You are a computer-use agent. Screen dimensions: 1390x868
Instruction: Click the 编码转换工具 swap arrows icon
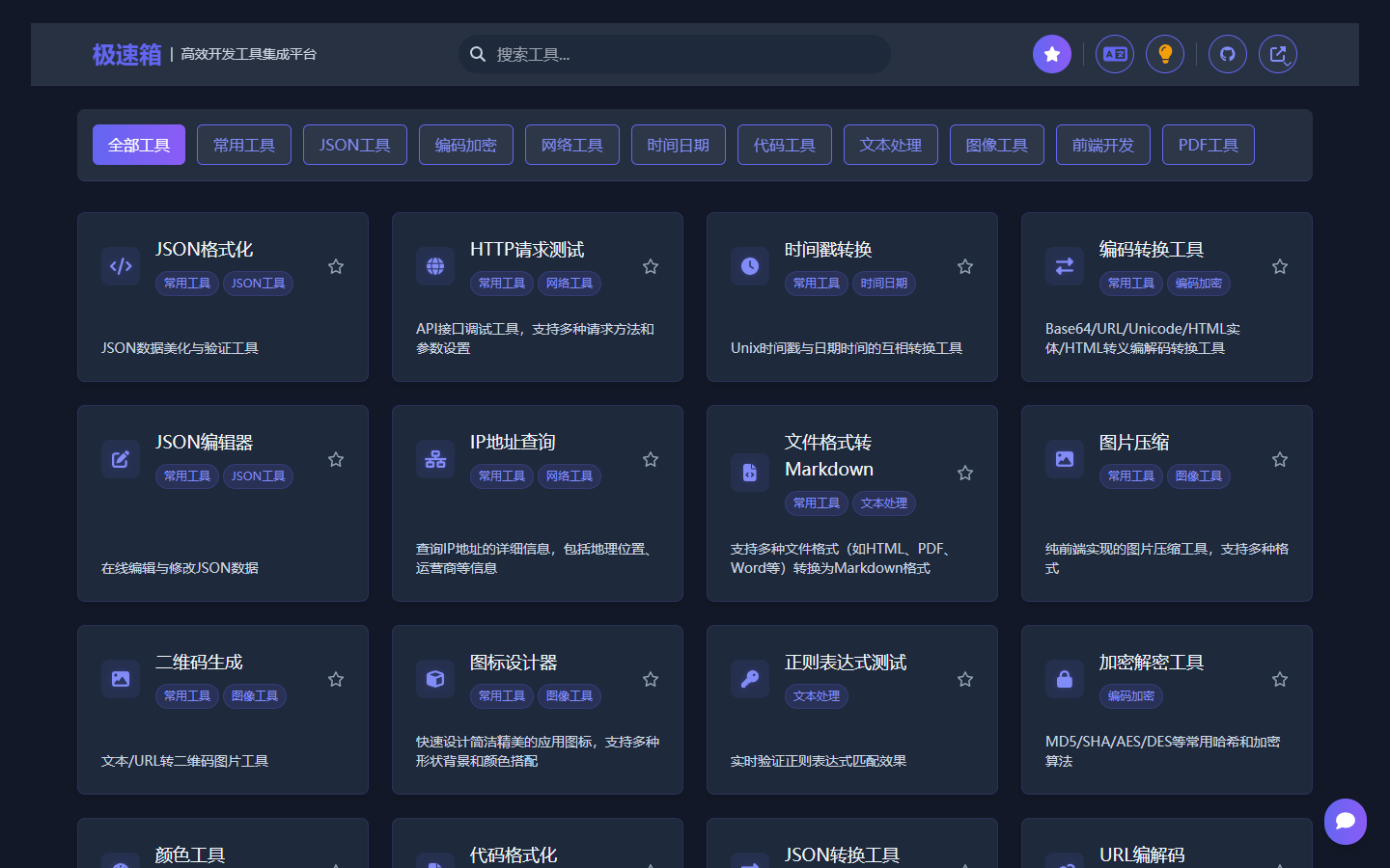pyautogui.click(x=1065, y=266)
